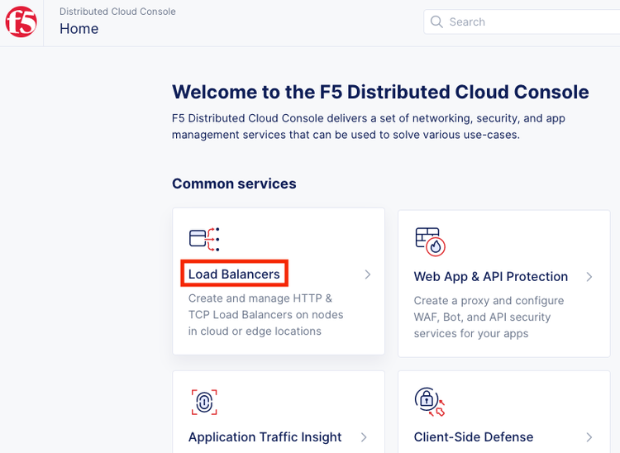620x453 pixels.
Task: Click the chevron beside Client-Side Defense
Action: coord(589,437)
